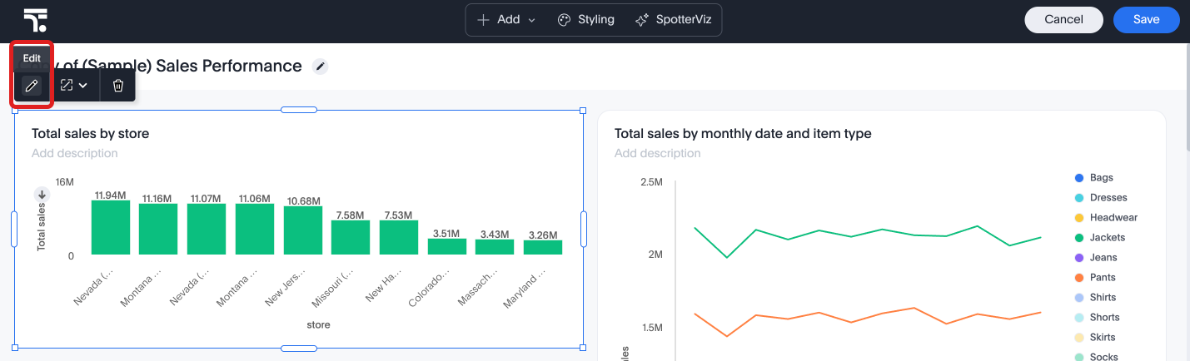Click the sort arrow above Total sales axis

[42, 195]
